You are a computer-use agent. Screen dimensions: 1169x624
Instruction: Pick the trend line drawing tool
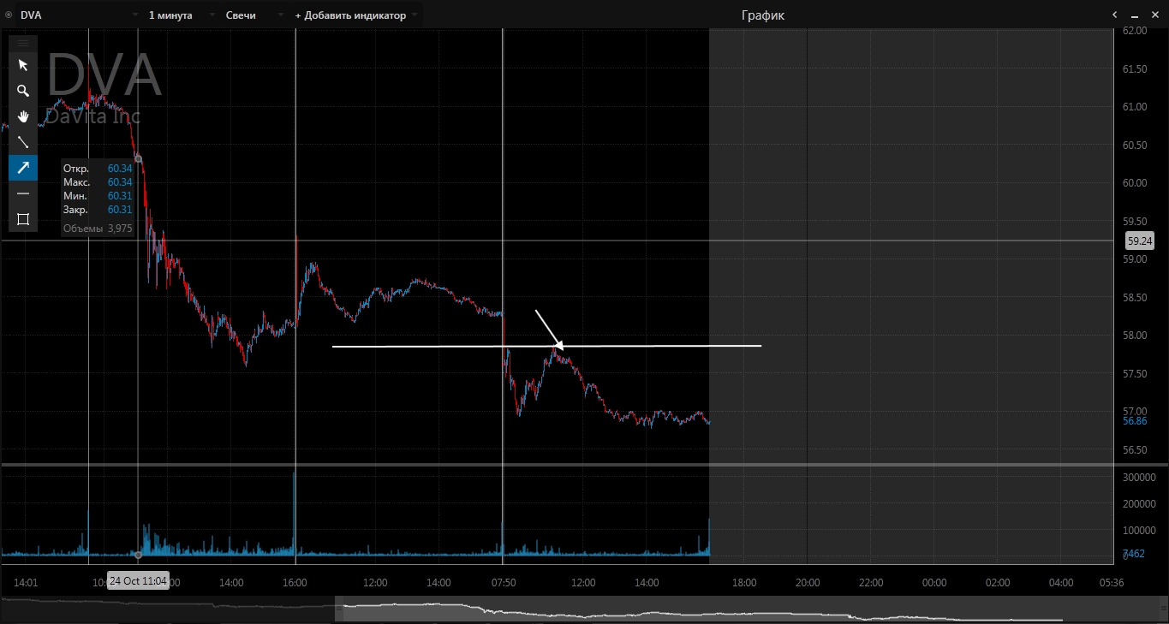[23, 142]
